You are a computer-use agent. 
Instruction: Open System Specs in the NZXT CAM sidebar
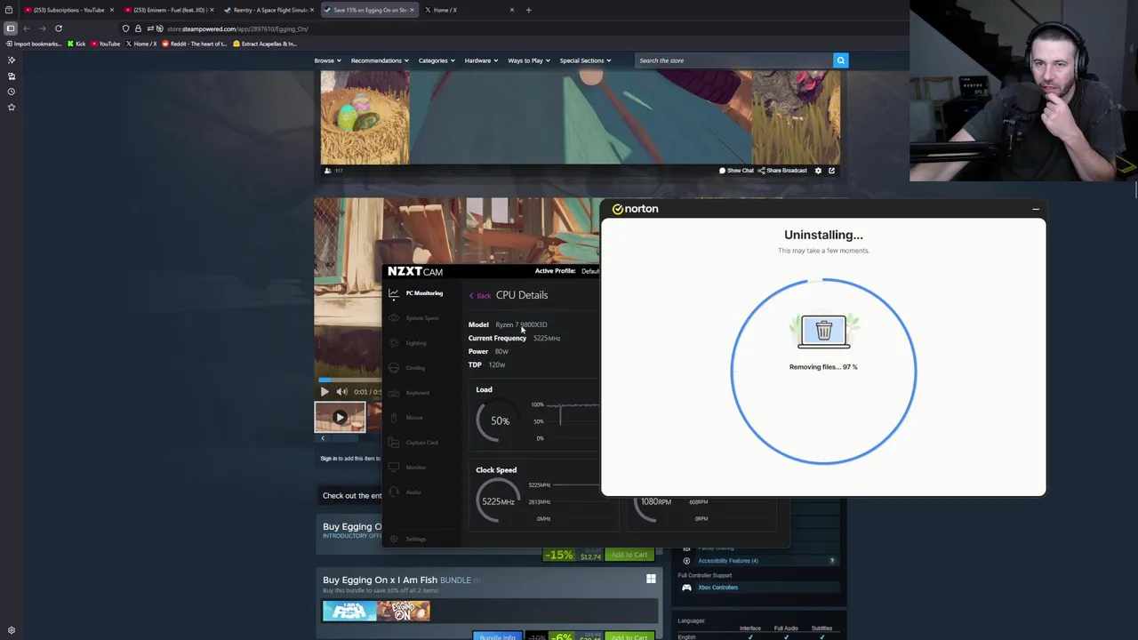[415, 318]
